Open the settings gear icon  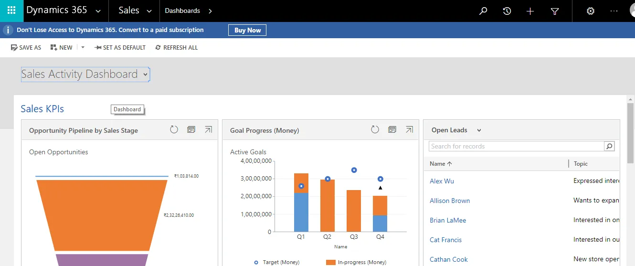pyautogui.click(x=591, y=11)
